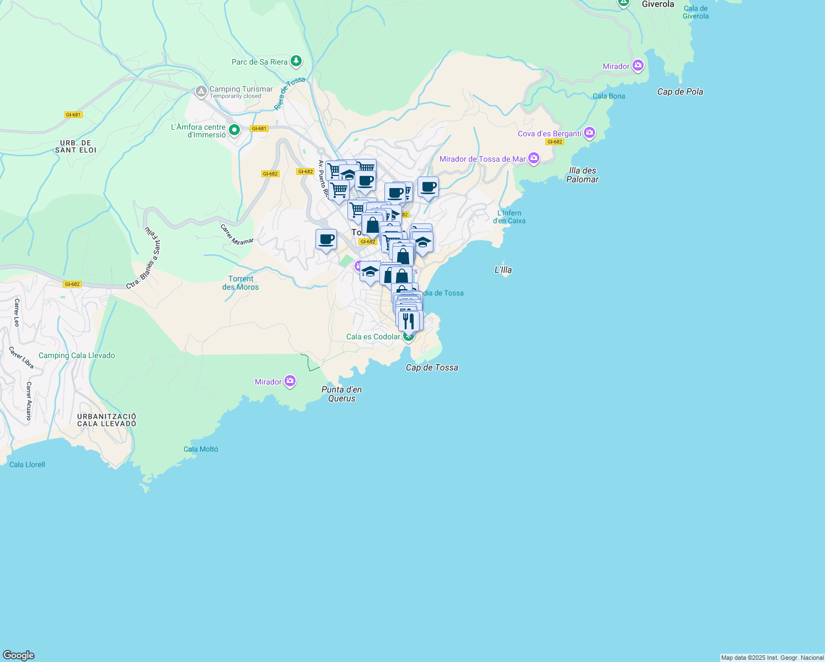The width and height of the screenshot is (825, 662).
Task: Select the easternmost coffee cup marker
Action: click(428, 188)
